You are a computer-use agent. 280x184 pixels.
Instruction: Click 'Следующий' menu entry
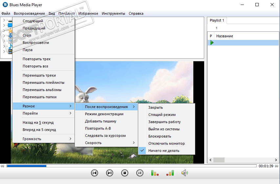pos(44,21)
